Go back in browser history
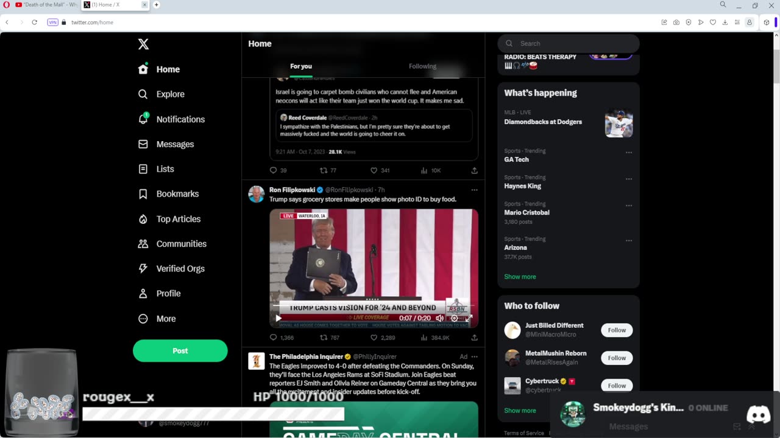The image size is (780, 438). [x=7, y=23]
